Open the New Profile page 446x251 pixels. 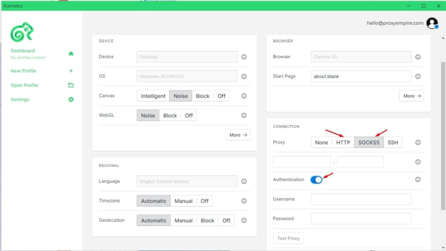tap(24, 71)
